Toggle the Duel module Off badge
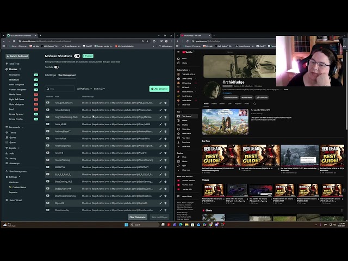Image resolution: width=348 pixels, height=261 pixels. pyautogui.click(x=36, y=109)
